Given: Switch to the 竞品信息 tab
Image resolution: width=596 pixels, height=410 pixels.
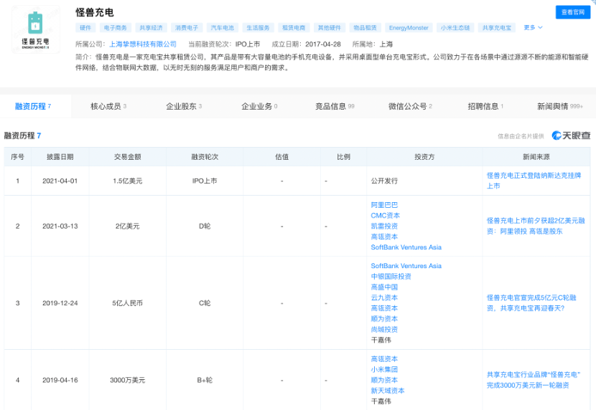Looking at the screenshot, I should click(335, 106).
